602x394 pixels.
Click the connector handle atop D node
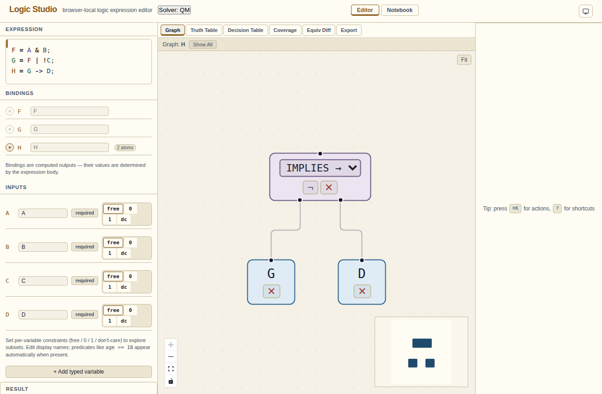pos(362,260)
